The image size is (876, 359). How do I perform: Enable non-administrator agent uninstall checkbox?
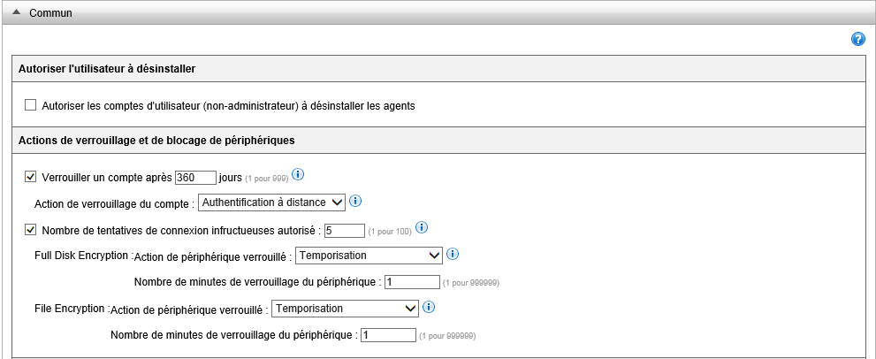click(x=31, y=105)
